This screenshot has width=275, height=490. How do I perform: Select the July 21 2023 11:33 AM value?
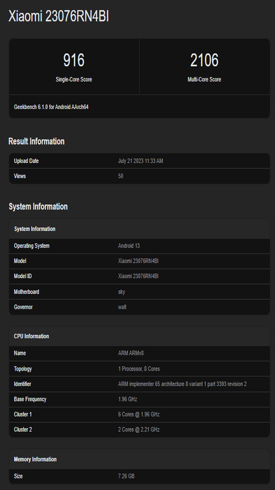click(141, 161)
